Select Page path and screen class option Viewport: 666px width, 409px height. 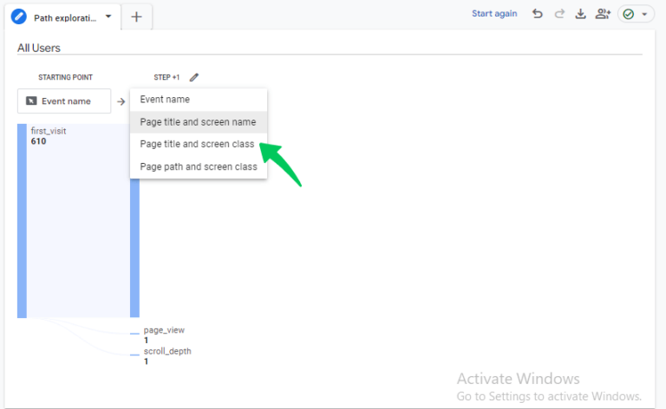(x=198, y=166)
